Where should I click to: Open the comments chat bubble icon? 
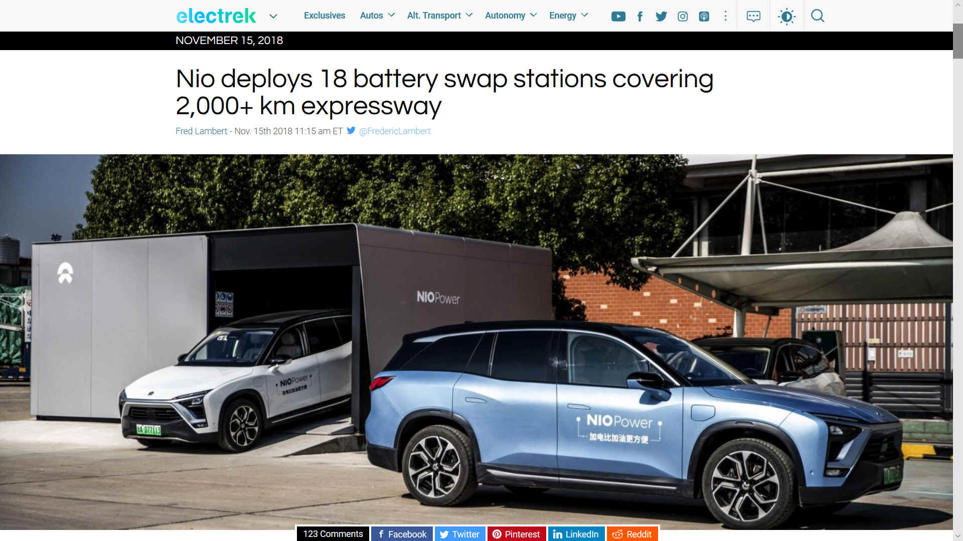[753, 16]
